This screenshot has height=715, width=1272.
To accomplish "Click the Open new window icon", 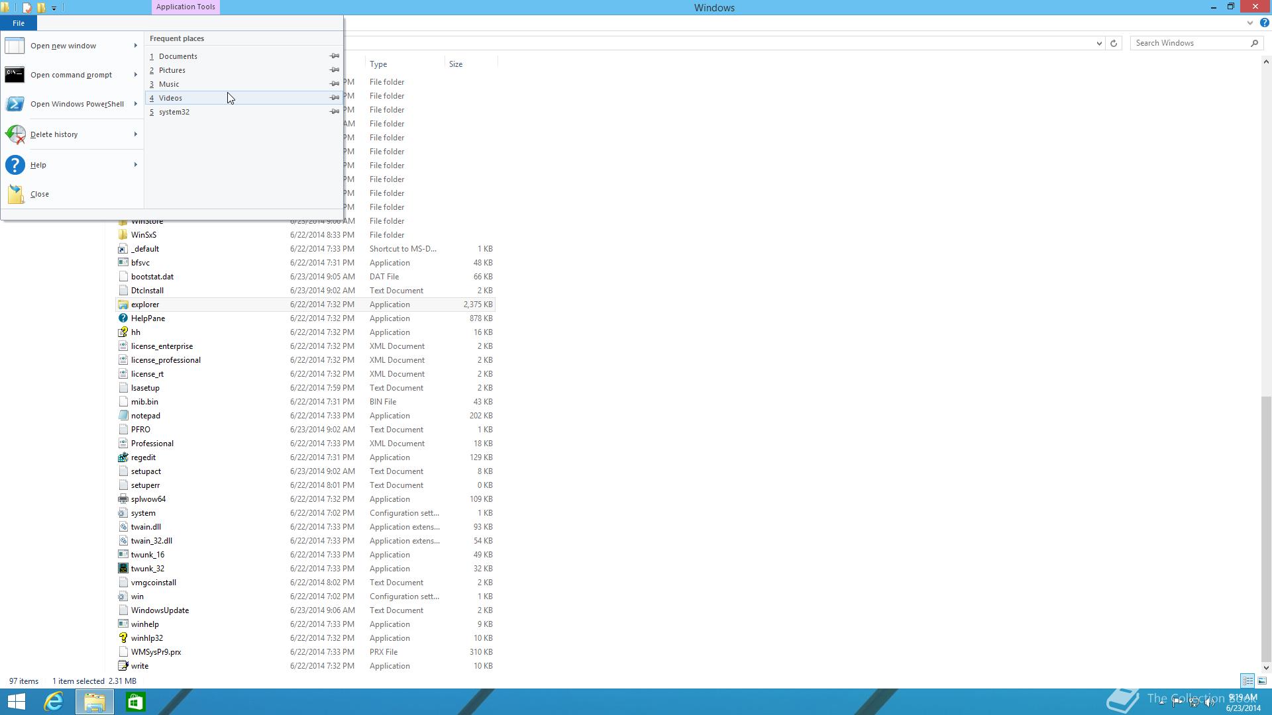I will click(x=15, y=46).
